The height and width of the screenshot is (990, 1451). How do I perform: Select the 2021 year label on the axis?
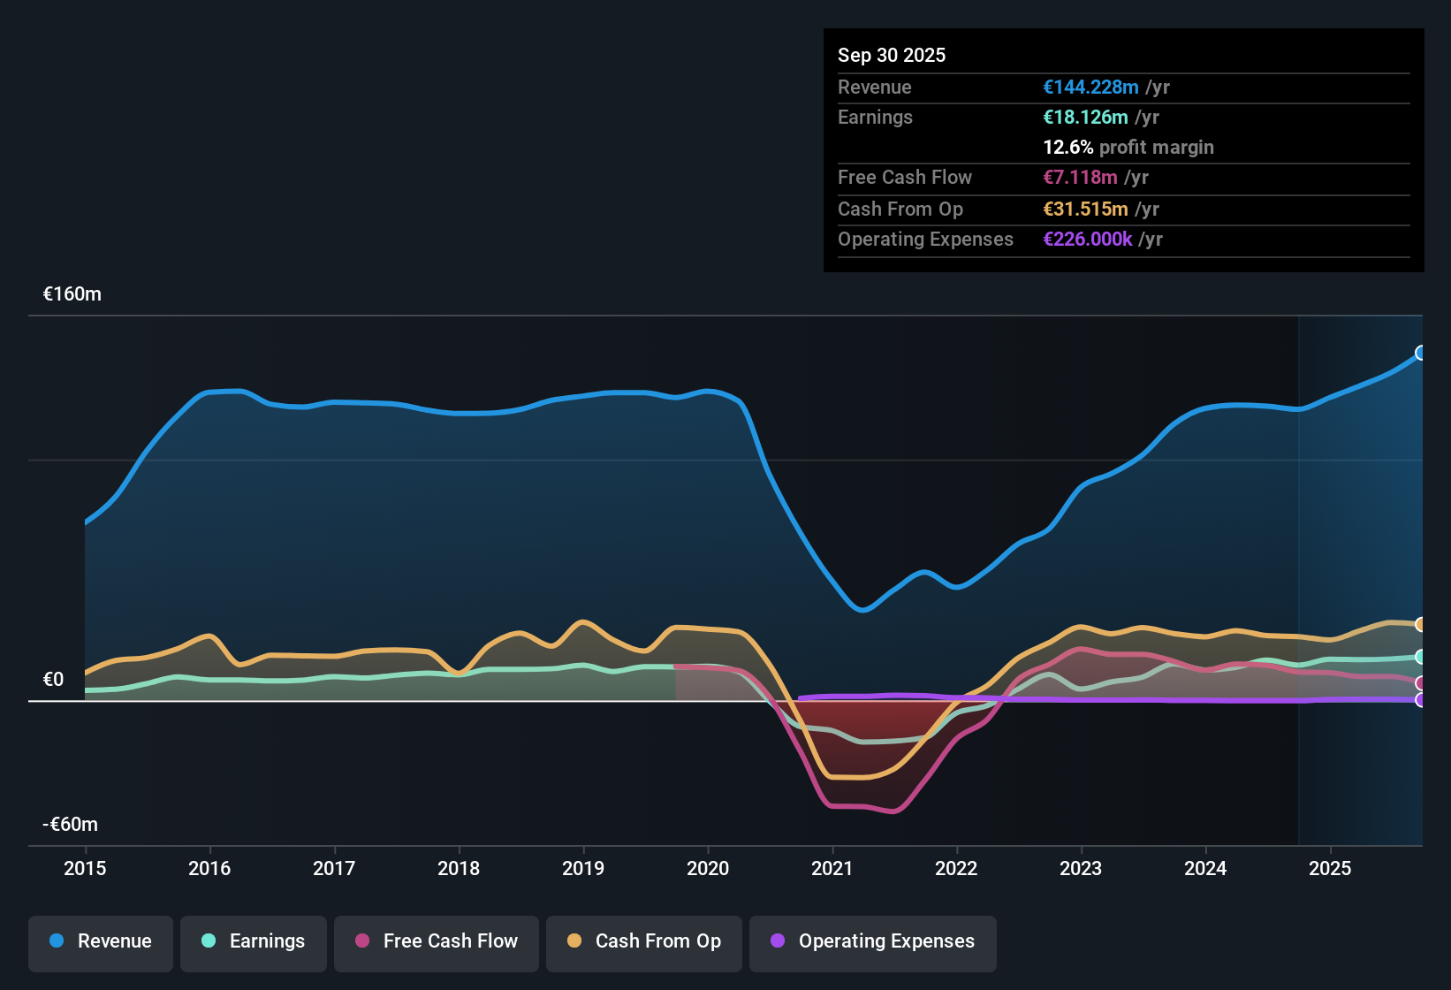click(x=832, y=869)
